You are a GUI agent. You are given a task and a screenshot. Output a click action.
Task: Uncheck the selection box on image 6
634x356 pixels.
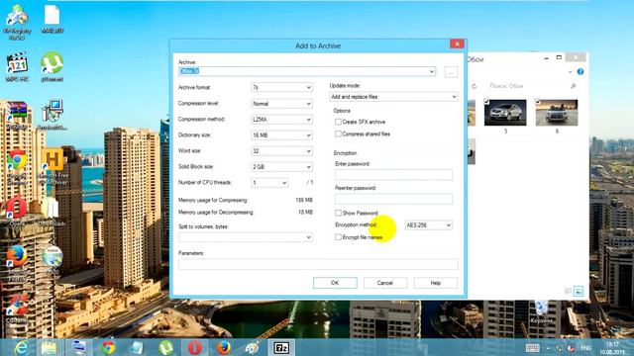point(538,102)
